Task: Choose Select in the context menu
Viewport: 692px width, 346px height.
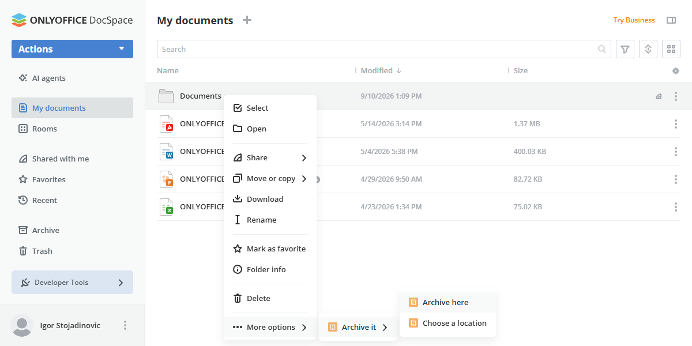Action: [x=270, y=108]
